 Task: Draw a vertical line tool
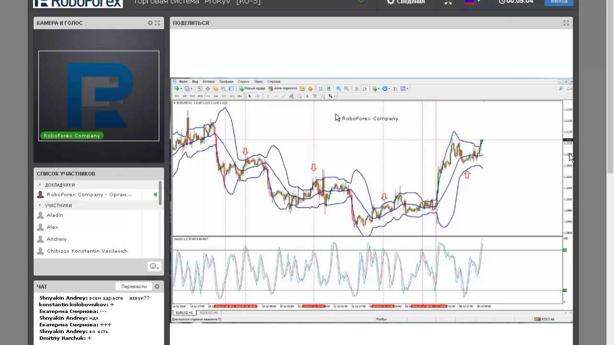click(x=268, y=96)
